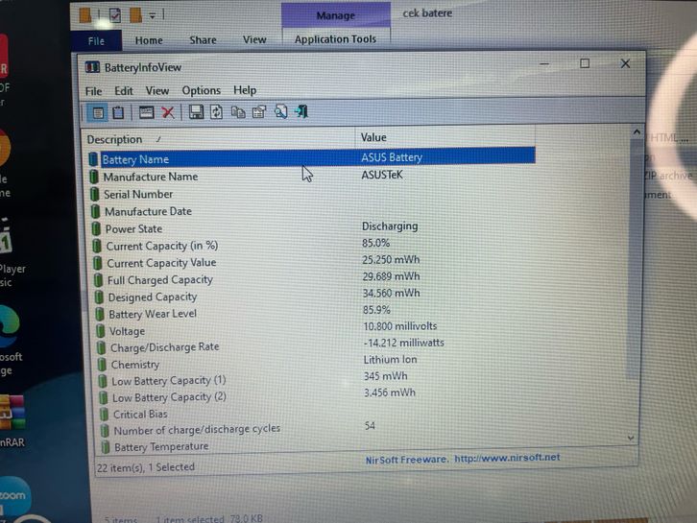Click the red X delete toolbar icon
Viewport: 697px width, 523px height.
coord(168,112)
